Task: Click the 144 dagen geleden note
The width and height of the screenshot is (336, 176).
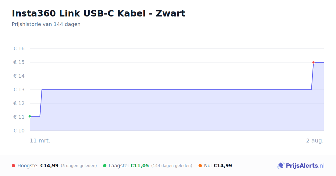Action: (172, 166)
